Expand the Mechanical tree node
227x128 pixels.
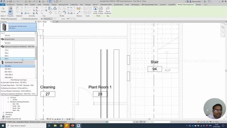pyautogui.click(x=4, y=112)
